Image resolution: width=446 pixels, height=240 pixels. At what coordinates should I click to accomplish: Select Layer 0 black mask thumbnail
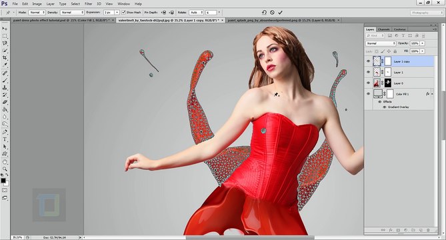[x=388, y=83]
